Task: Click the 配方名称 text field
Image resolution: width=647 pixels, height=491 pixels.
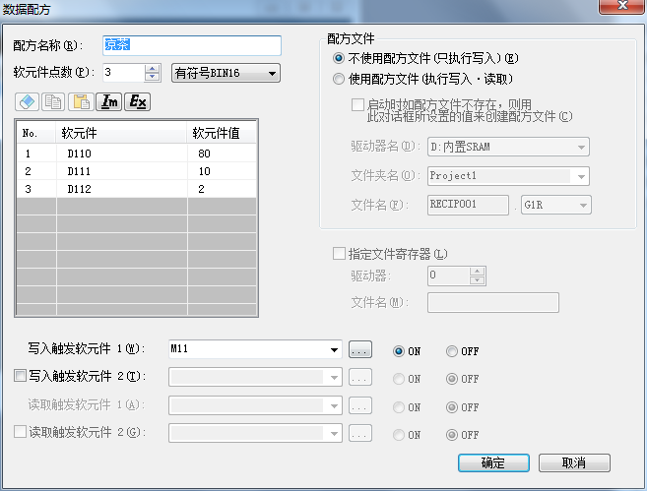Action: pos(192,45)
